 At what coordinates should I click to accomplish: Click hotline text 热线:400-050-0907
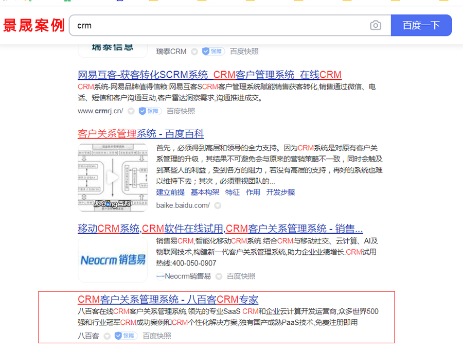point(186,263)
